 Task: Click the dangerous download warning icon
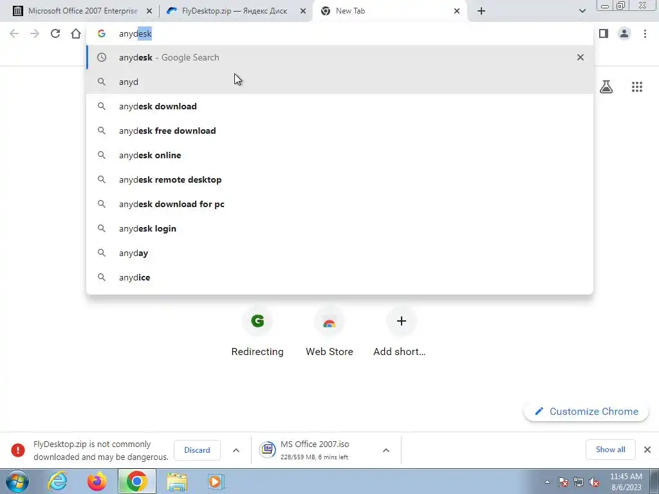click(17, 450)
